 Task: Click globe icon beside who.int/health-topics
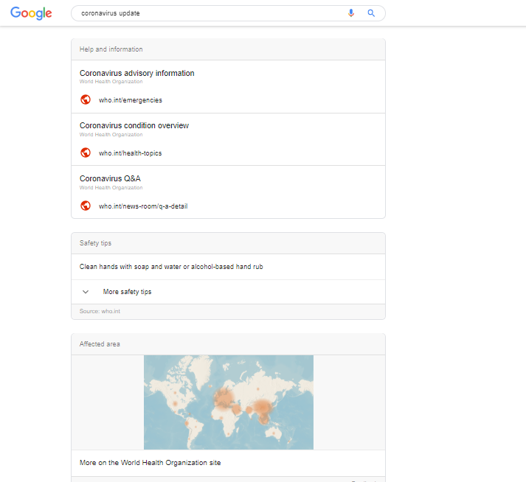point(86,153)
